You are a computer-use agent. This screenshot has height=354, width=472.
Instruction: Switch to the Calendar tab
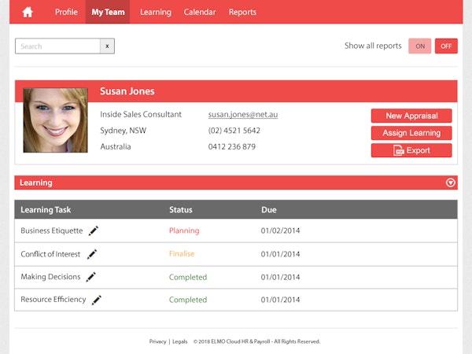point(200,12)
